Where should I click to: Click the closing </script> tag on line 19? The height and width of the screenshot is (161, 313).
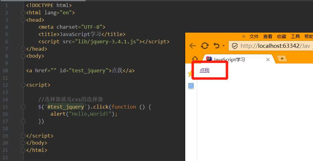click(x=40, y=136)
